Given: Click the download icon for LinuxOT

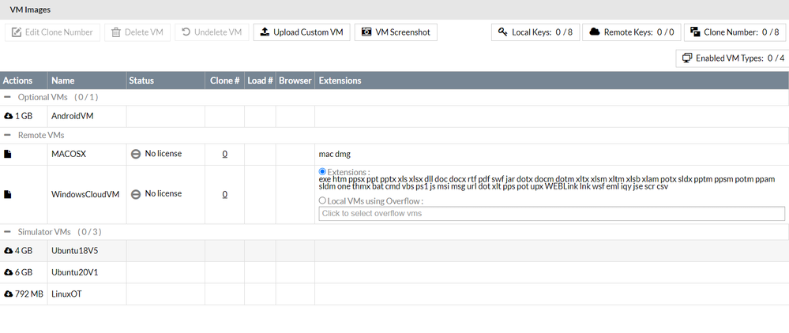Looking at the screenshot, I should click(x=9, y=294).
